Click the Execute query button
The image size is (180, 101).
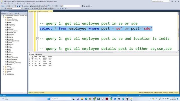point(26,8)
